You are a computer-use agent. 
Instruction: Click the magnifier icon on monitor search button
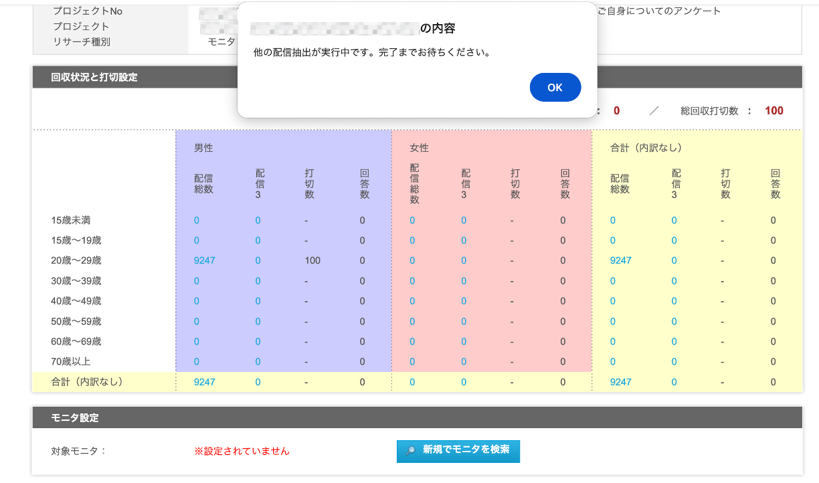pos(411,451)
